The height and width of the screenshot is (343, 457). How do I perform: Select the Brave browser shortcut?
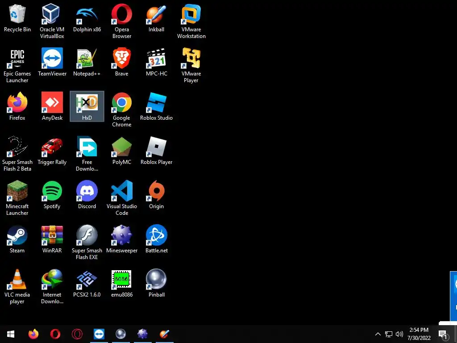tap(121, 63)
